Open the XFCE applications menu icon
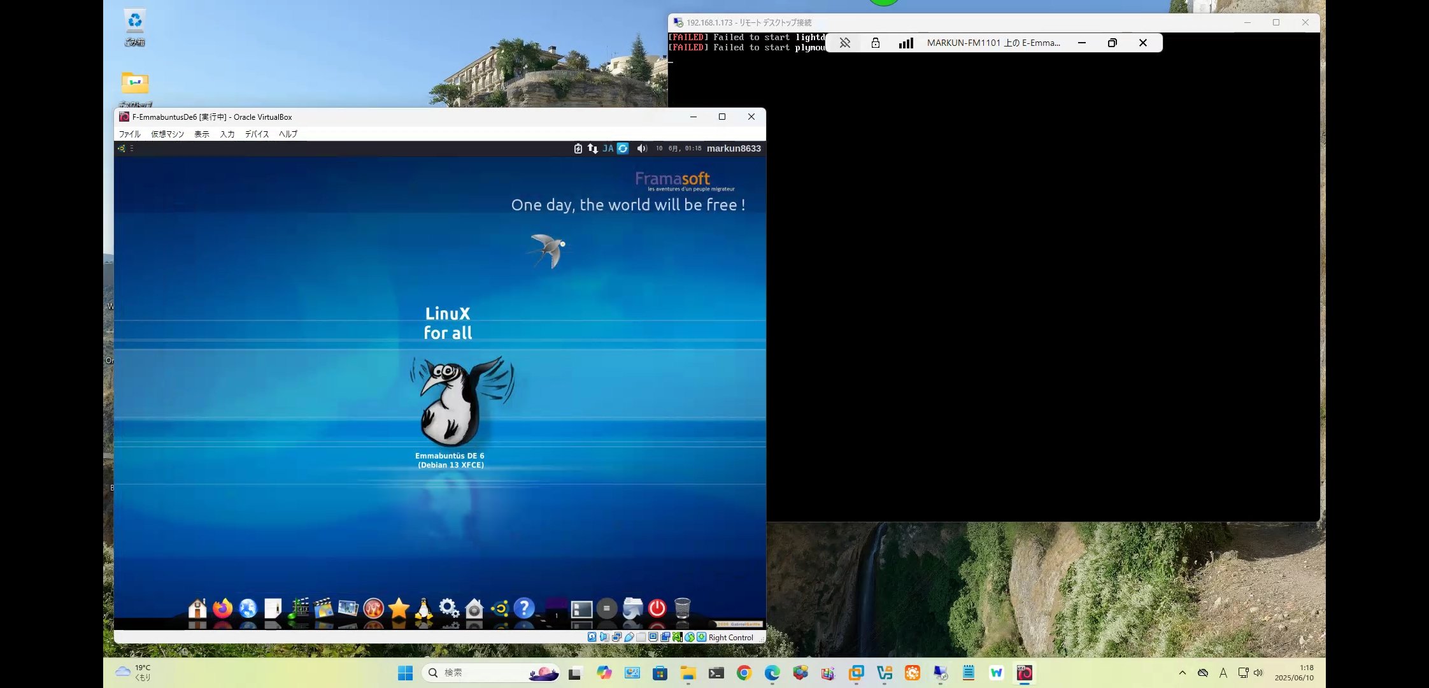This screenshot has width=1429, height=688. [122, 148]
